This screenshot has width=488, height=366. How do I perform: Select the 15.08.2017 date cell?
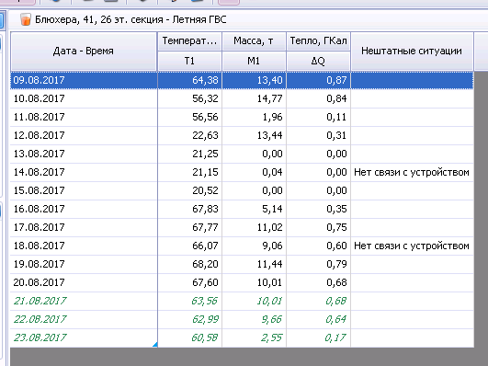point(84,190)
